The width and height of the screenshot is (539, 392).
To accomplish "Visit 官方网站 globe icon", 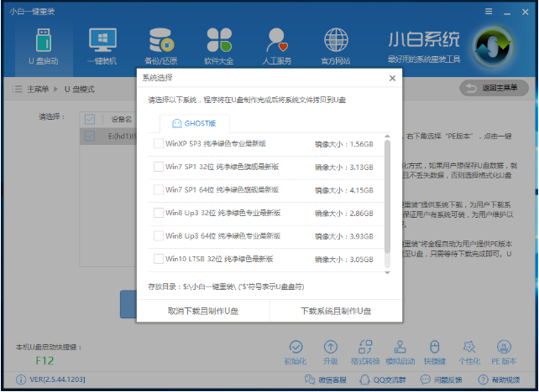I will pos(336,40).
